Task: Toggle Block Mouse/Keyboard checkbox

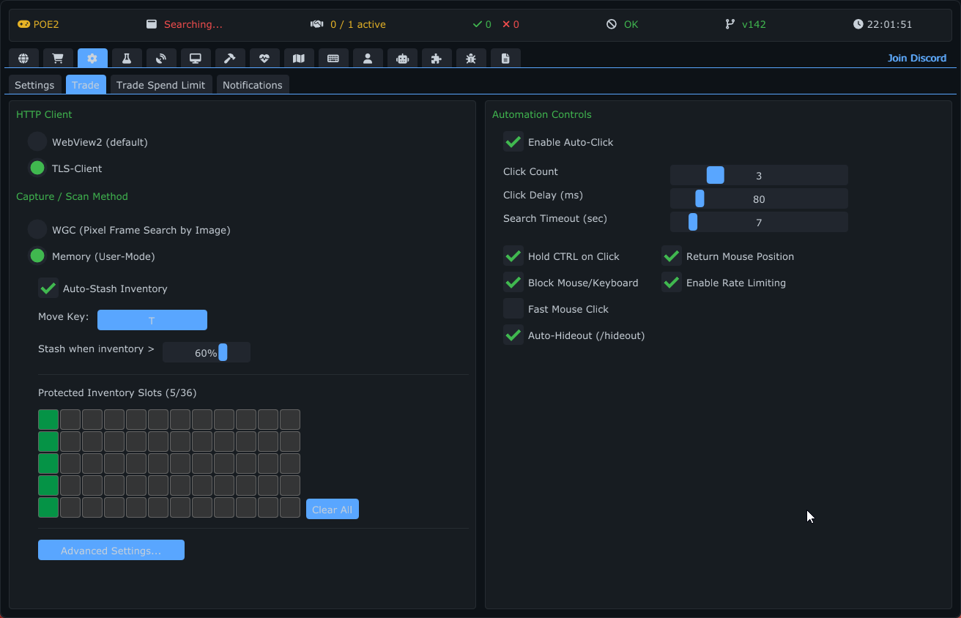Action: tap(513, 283)
